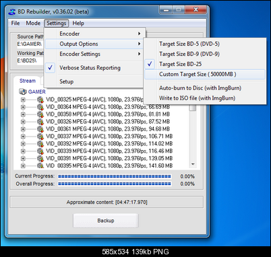
Task: Choose Target Size BD-9 (DVD-9)
Action: (204, 54)
